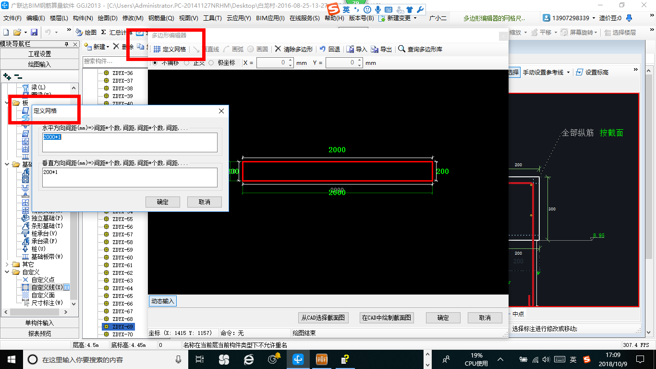Screen dimensions: 656x369
Task: Open the 新建 dropdown in component list
Action: pyautogui.click(x=97, y=47)
